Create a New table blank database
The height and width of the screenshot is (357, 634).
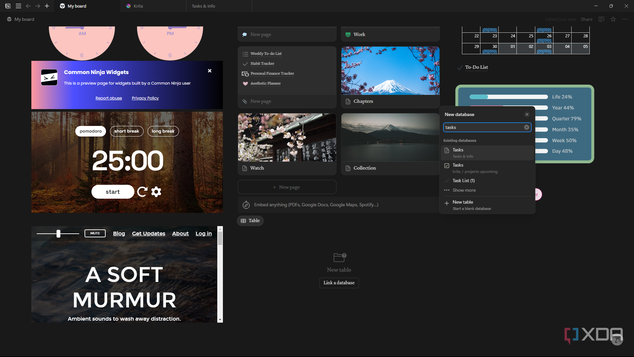487,205
